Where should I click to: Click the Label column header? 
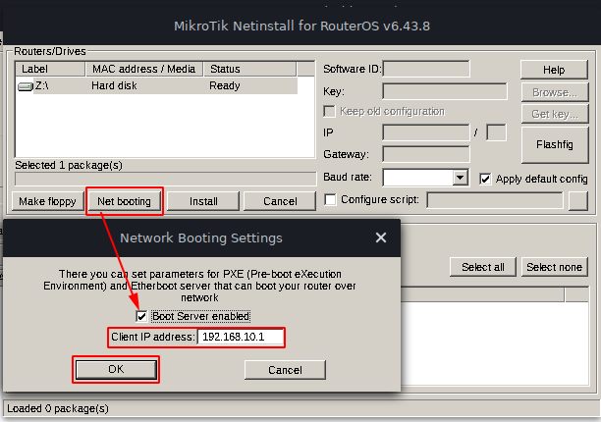(x=50, y=69)
